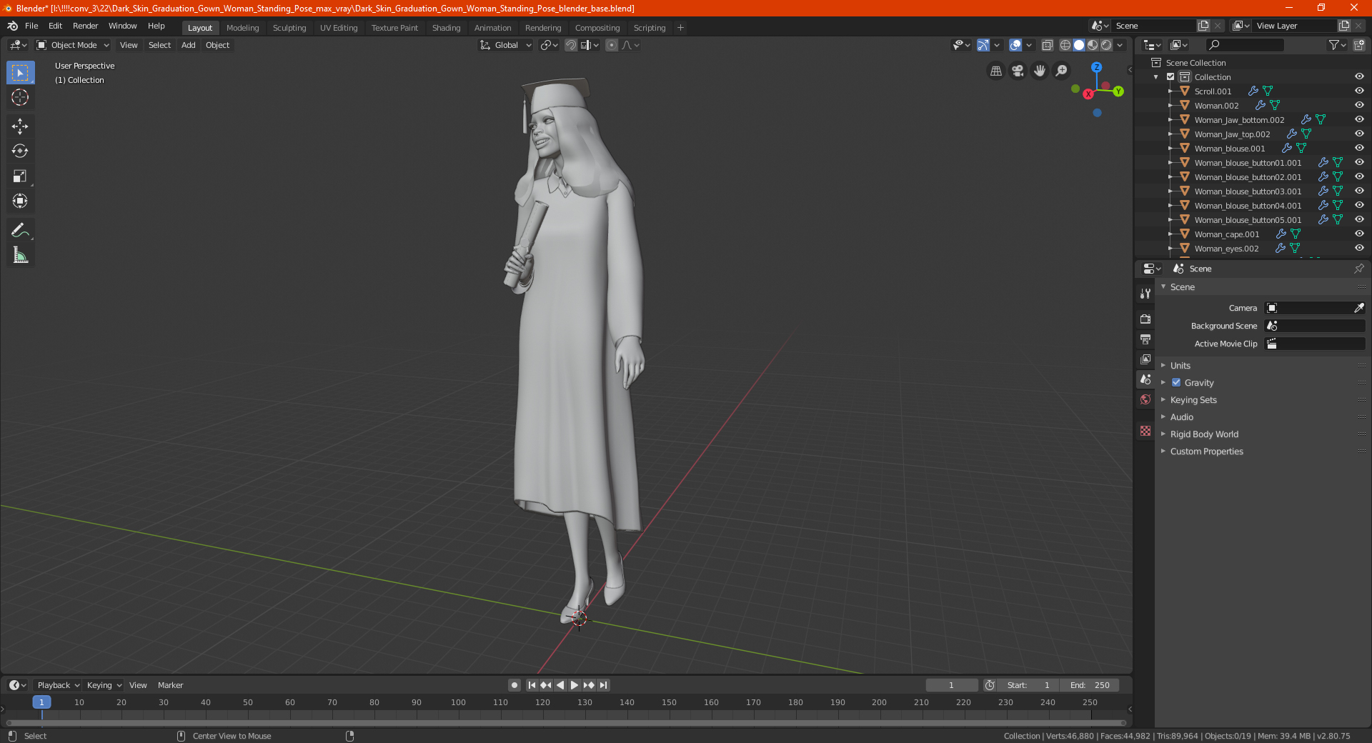This screenshot has height=743, width=1372.
Task: Click the pan view hand icon
Action: click(1040, 71)
